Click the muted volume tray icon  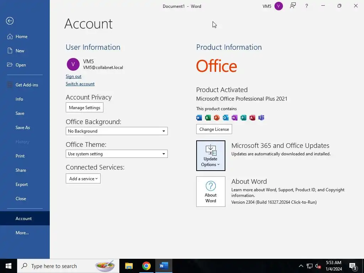[318, 266]
